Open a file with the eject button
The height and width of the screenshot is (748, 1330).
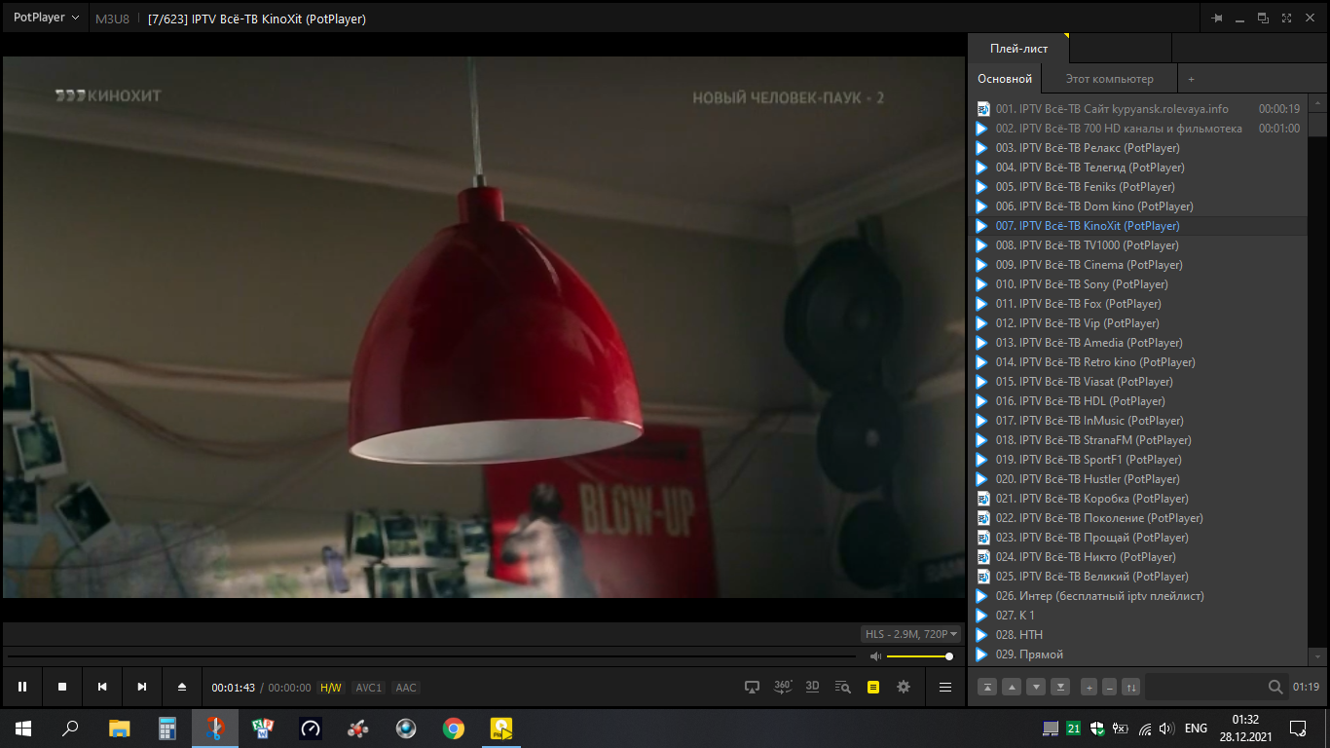click(182, 687)
